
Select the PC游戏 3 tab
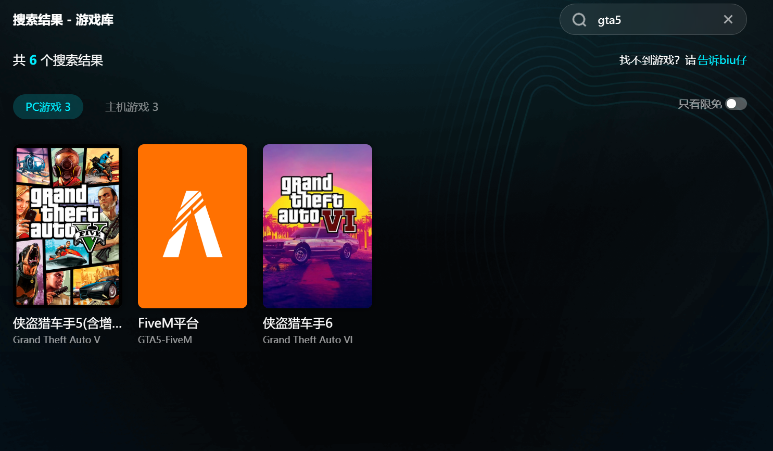point(48,107)
